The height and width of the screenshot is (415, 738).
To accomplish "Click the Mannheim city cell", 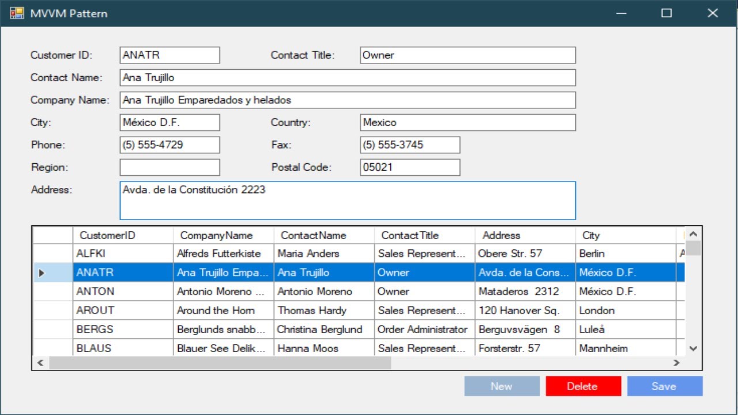I will coord(626,348).
